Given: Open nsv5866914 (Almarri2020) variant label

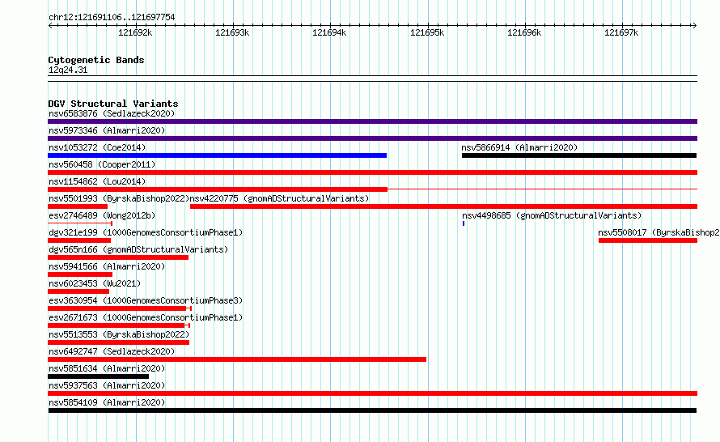Looking at the screenshot, I should (x=519, y=147).
